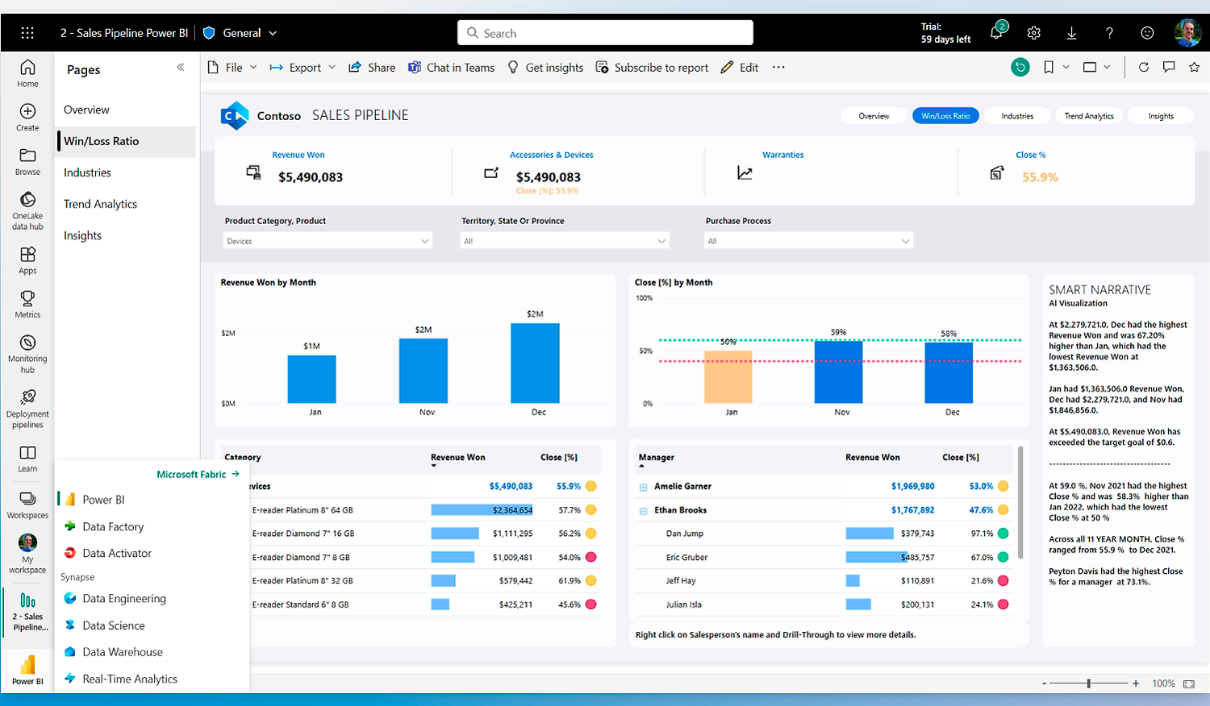
Task: Open the Microsoft Fabric link
Action: tap(198, 474)
